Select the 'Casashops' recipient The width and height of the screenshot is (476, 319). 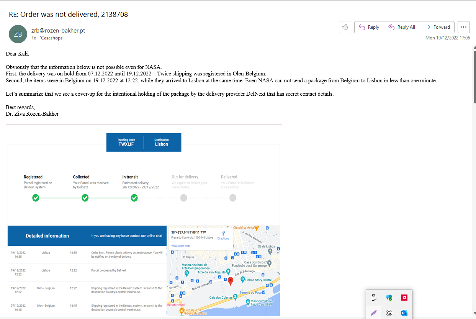tap(52, 38)
